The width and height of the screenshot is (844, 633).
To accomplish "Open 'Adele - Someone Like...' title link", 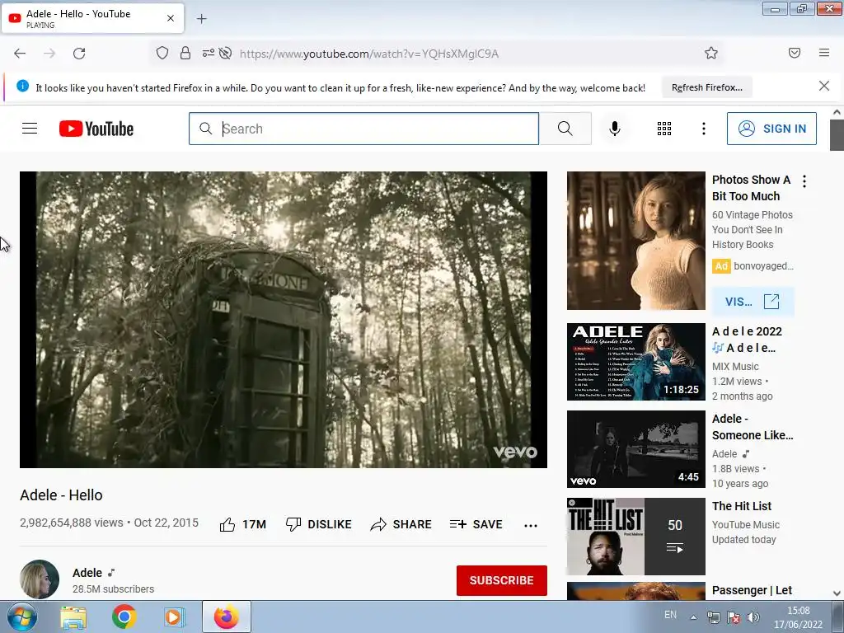I will point(753,427).
